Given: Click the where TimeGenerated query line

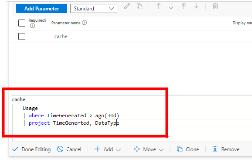Looking at the screenshot, I should point(71,116).
